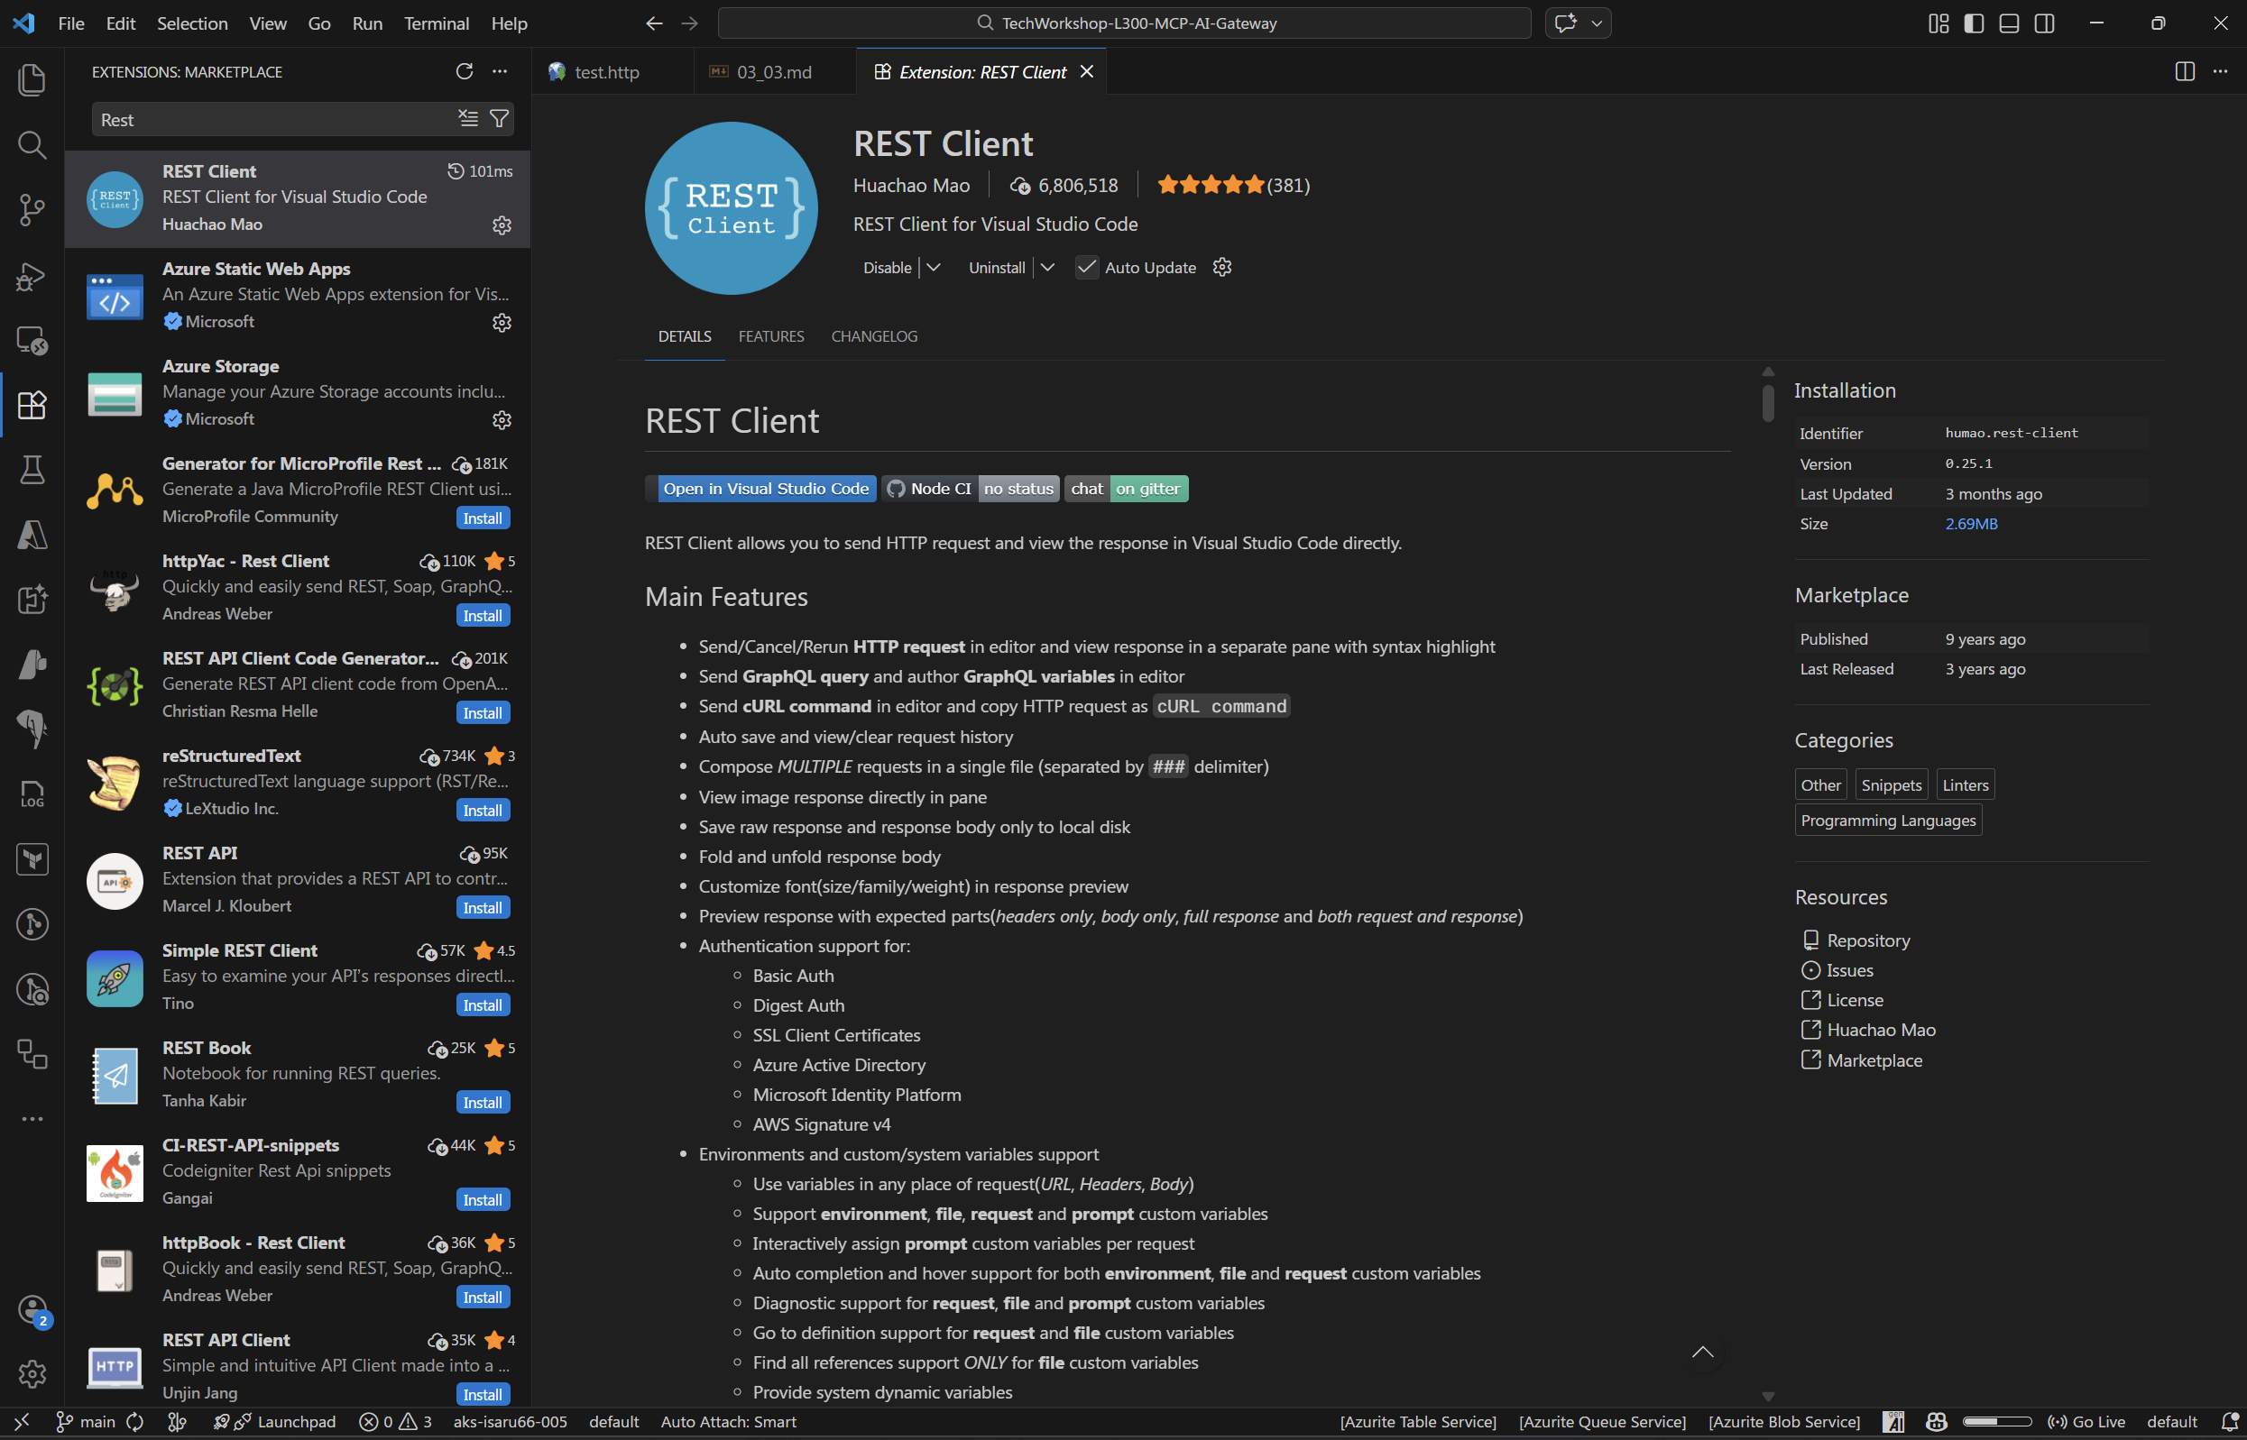Select the Extensions view icon

(x=32, y=405)
